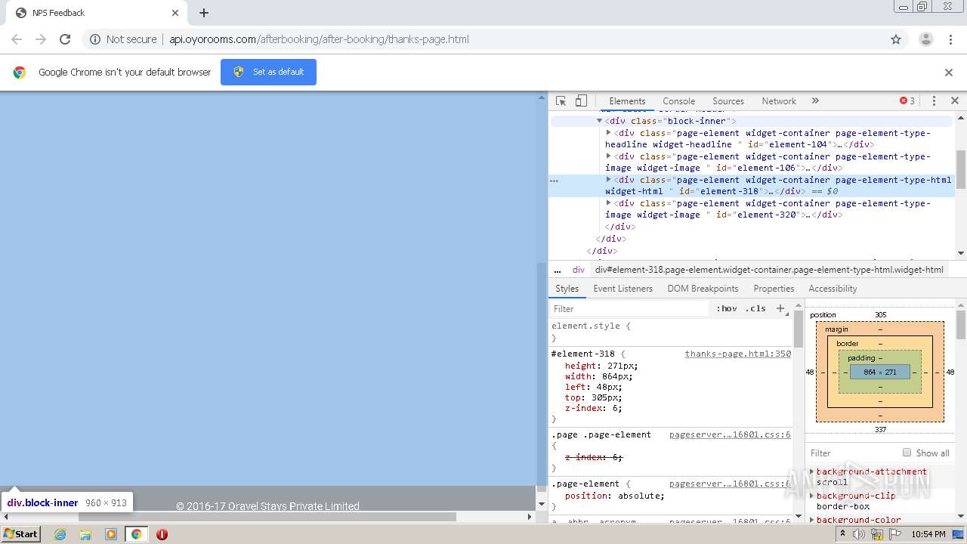Open the File Explorer taskbar icon
Image resolution: width=967 pixels, height=544 pixels.
(85, 534)
